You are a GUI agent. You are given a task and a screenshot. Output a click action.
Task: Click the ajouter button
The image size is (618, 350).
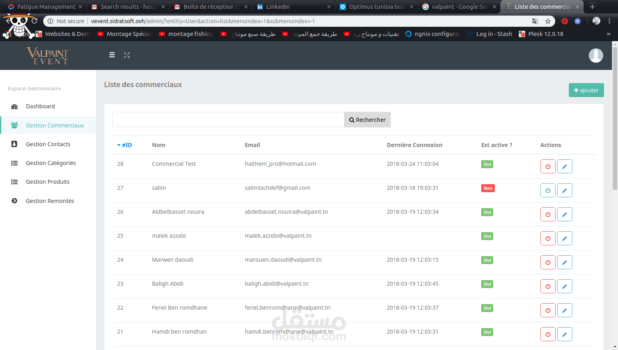(586, 90)
